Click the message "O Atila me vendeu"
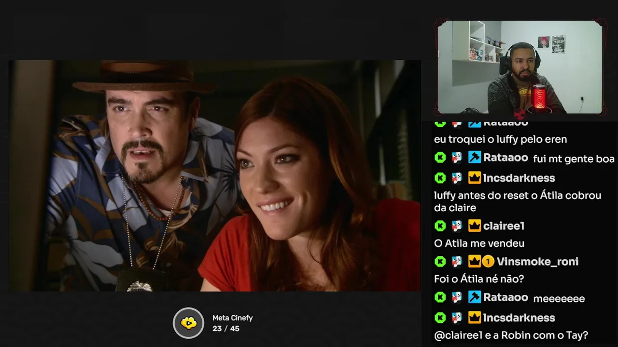 tap(479, 243)
